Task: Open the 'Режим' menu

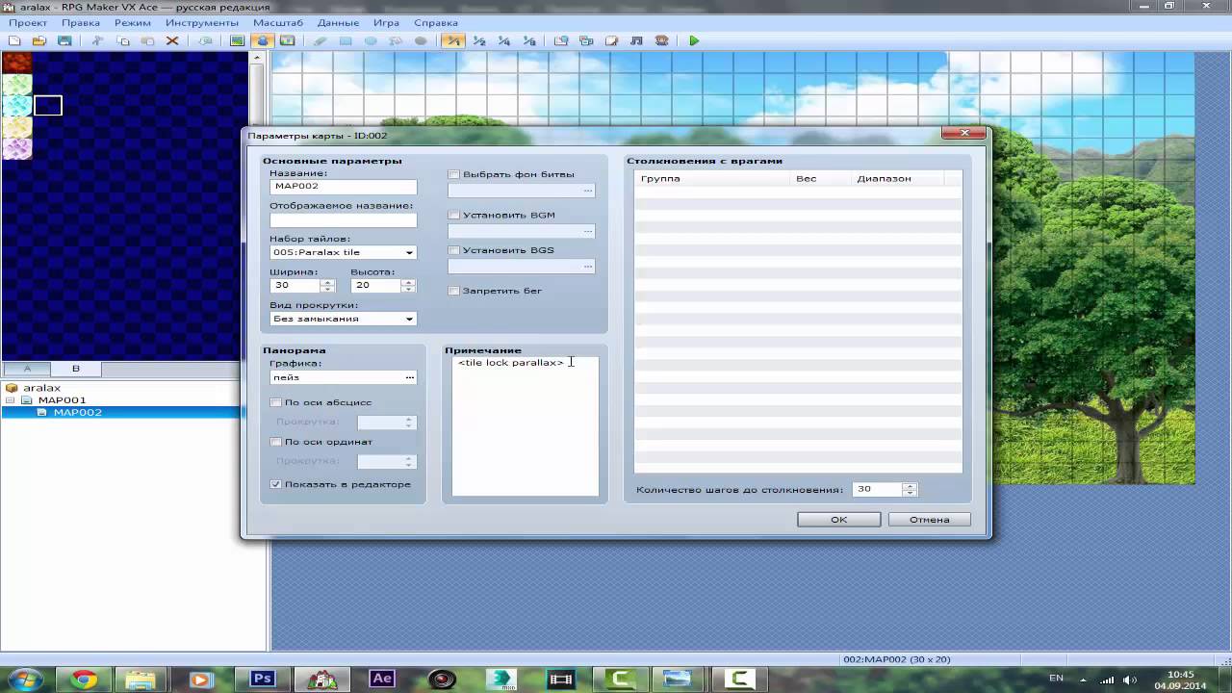Action: click(x=132, y=22)
